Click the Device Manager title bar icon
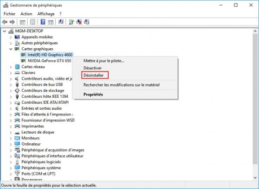The image size is (259, 189). pos(6,5)
